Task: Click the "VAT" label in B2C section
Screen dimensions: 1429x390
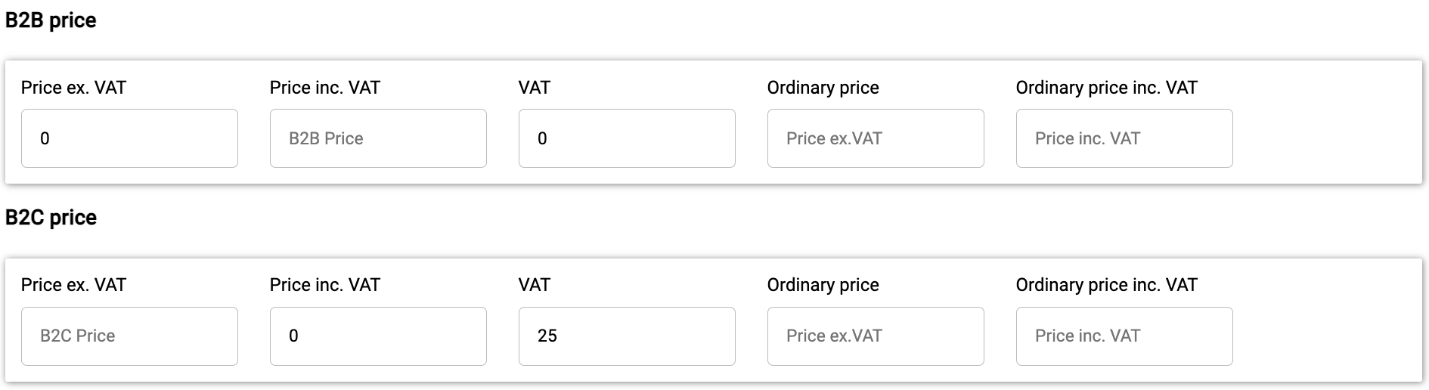Action: point(535,285)
